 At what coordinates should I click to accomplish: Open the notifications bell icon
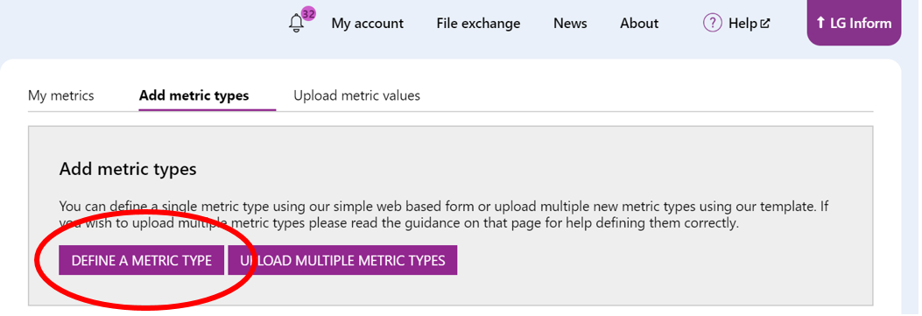click(x=296, y=24)
